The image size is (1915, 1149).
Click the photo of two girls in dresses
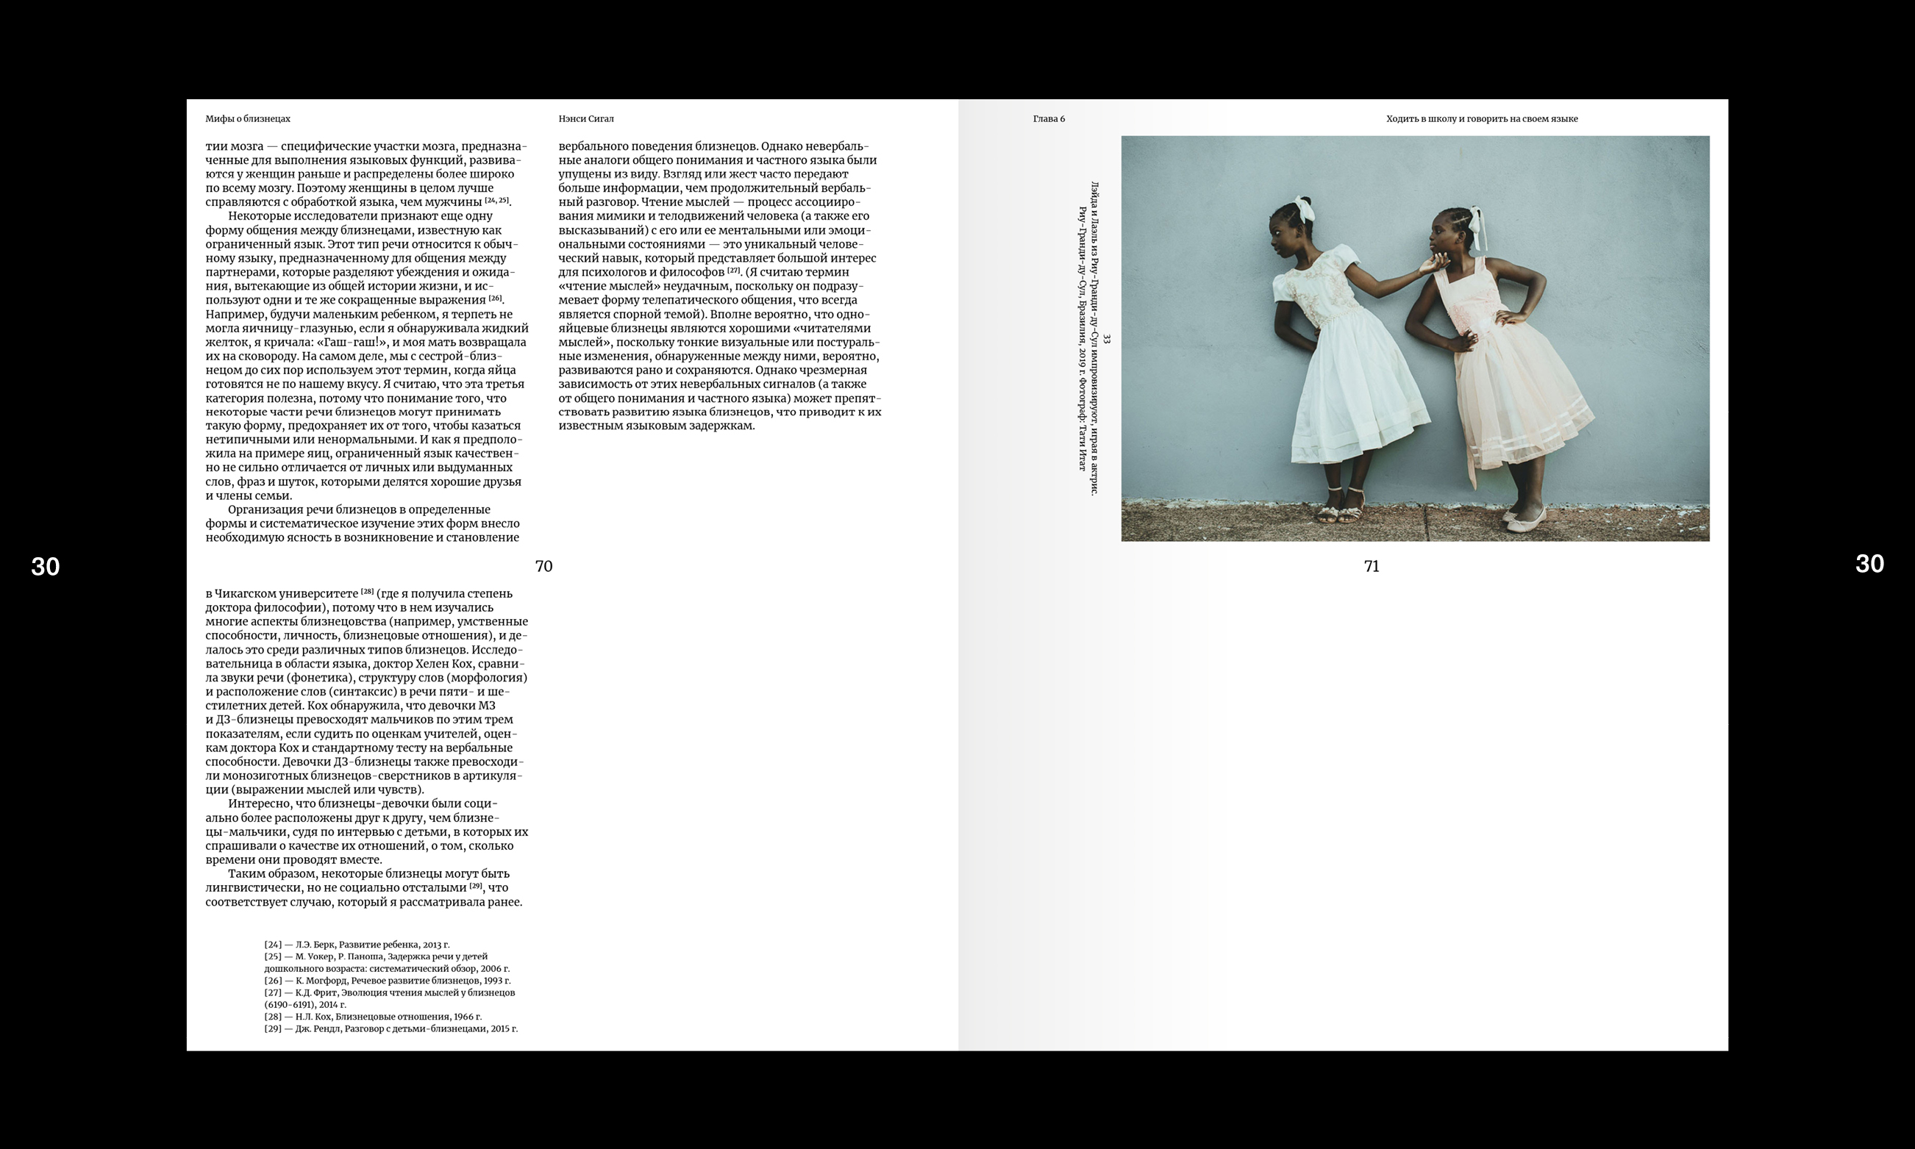pos(1415,338)
